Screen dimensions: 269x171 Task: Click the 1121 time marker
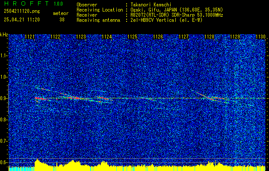pyautogui.click(x=30, y=37)
